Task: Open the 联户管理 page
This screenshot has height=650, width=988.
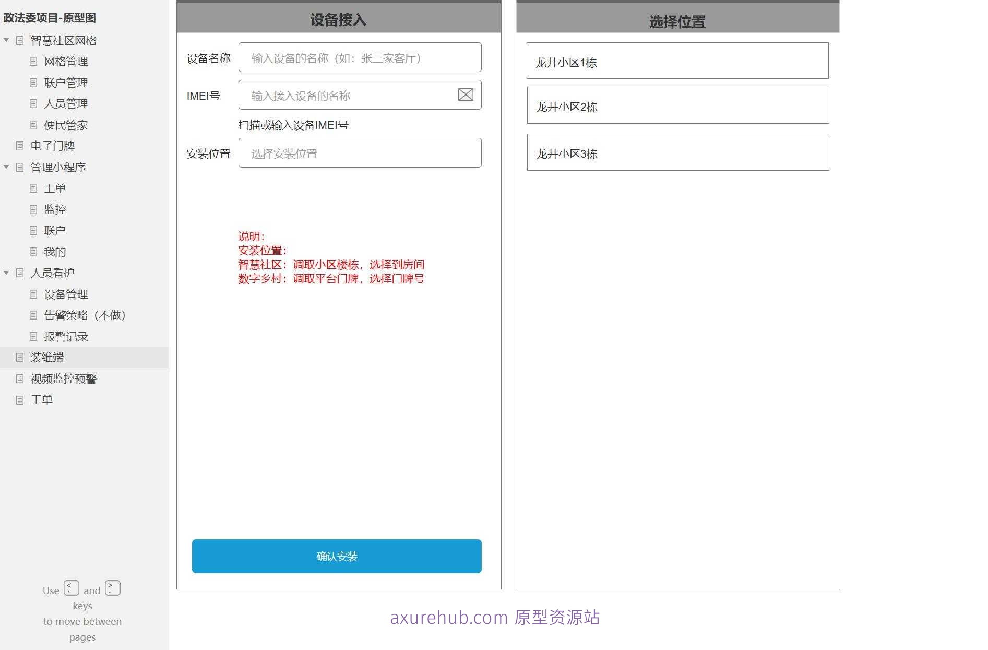Action: click(x=66, y=82)
